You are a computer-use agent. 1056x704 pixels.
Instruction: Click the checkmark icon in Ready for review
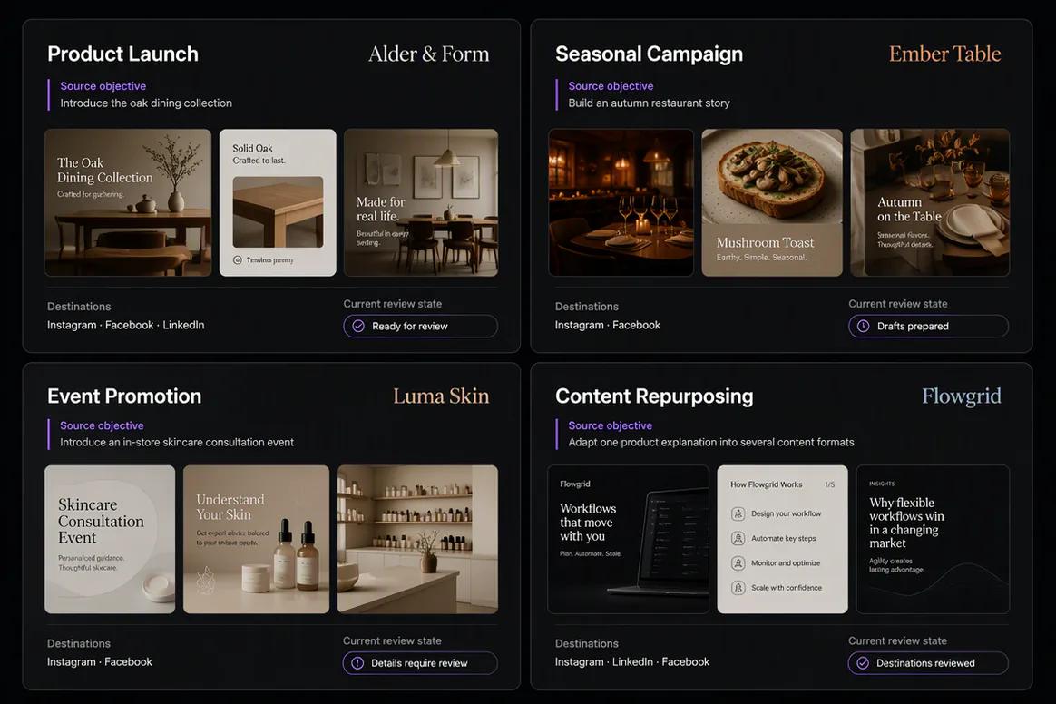(x=358, y=326)
